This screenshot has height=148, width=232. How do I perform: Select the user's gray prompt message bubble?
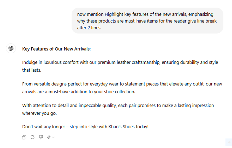147,21
